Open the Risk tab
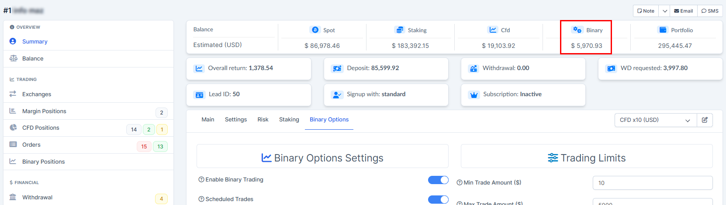The width and height of the screenshot is (726, 205). pyautogui.click(x=263, y=120)
